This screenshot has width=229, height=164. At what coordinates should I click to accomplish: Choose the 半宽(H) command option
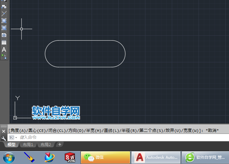pos(94,131)
